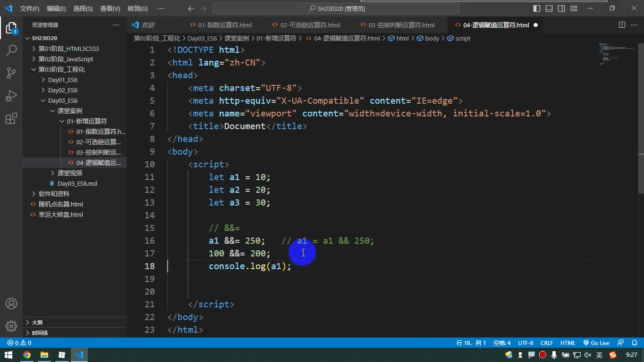Unmute the taskbar volume icon

[587, 355]
